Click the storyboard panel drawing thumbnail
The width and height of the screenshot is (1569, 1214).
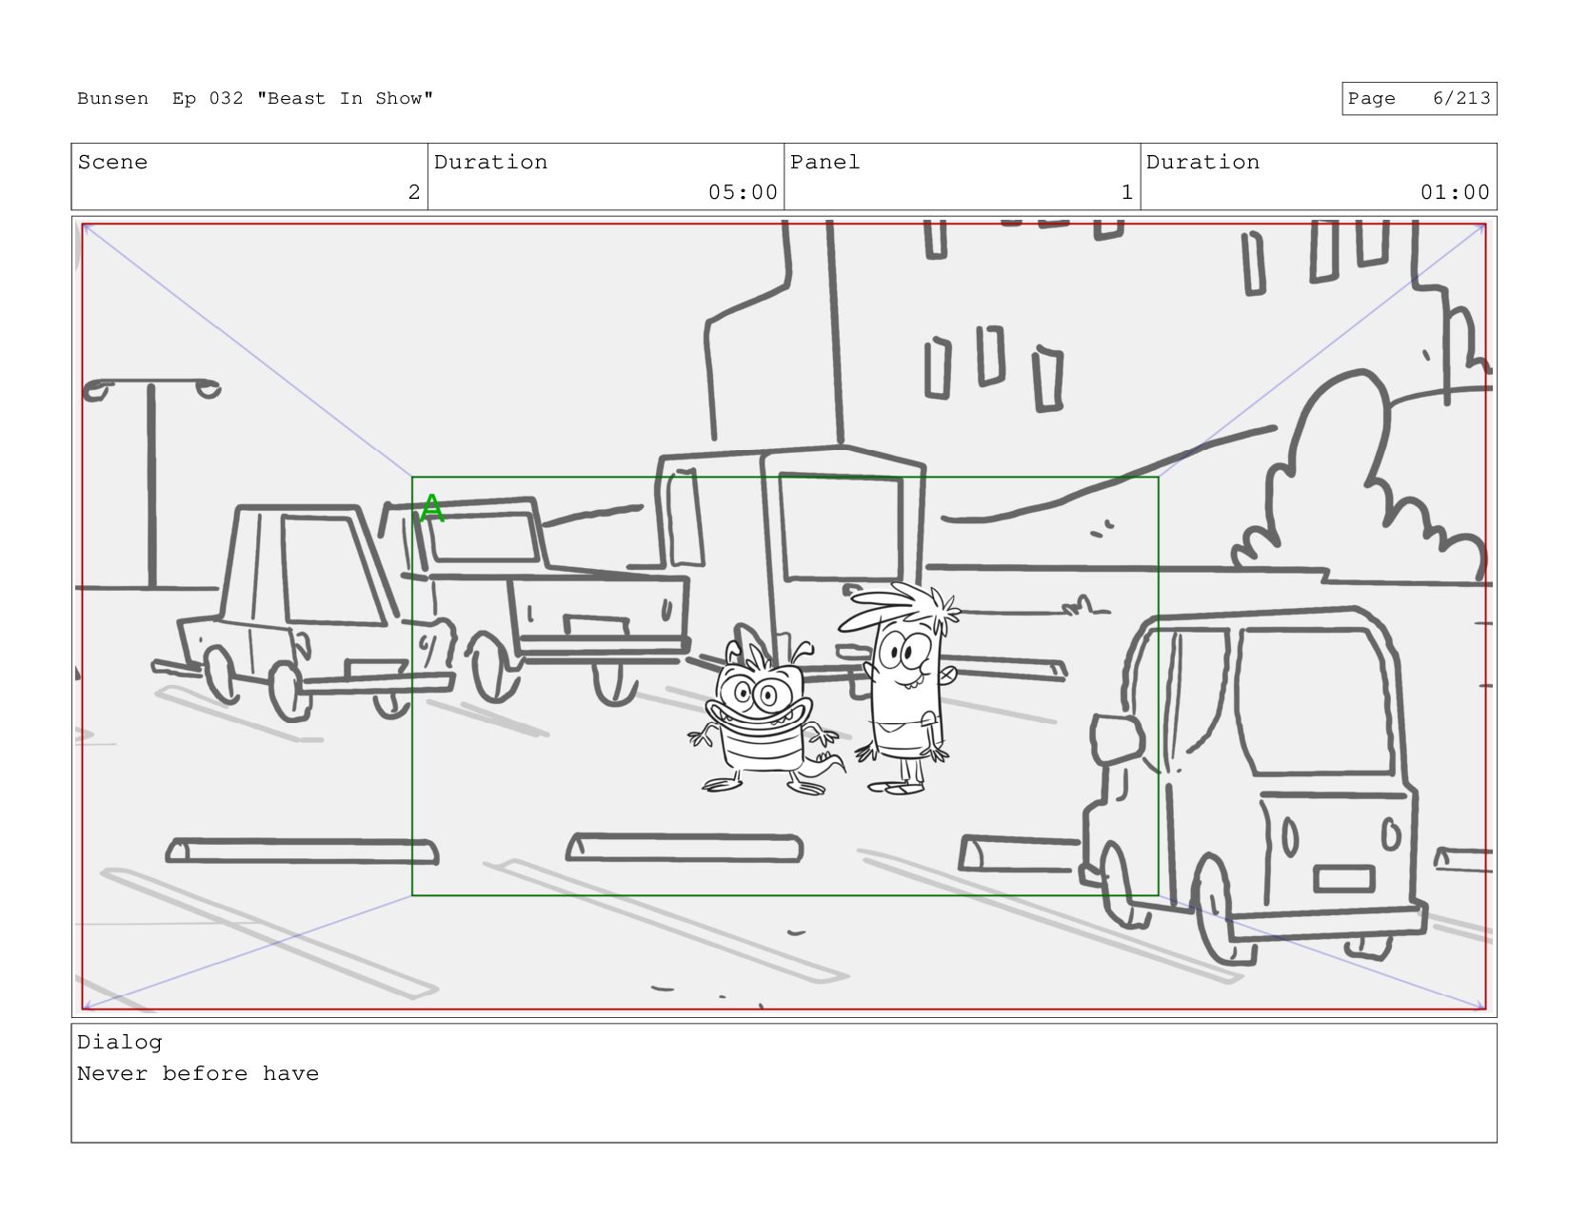(x=784, y=617)
